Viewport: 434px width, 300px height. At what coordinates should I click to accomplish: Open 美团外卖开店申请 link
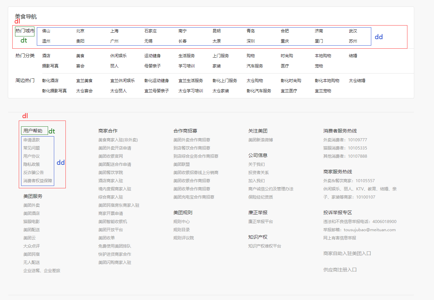pyautogui.click(x=115, y=148)
